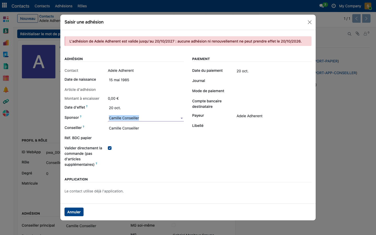Viewport: 376px width, 235px height.
Task: Open the link chain app in the sidebar
Action: 6,101
